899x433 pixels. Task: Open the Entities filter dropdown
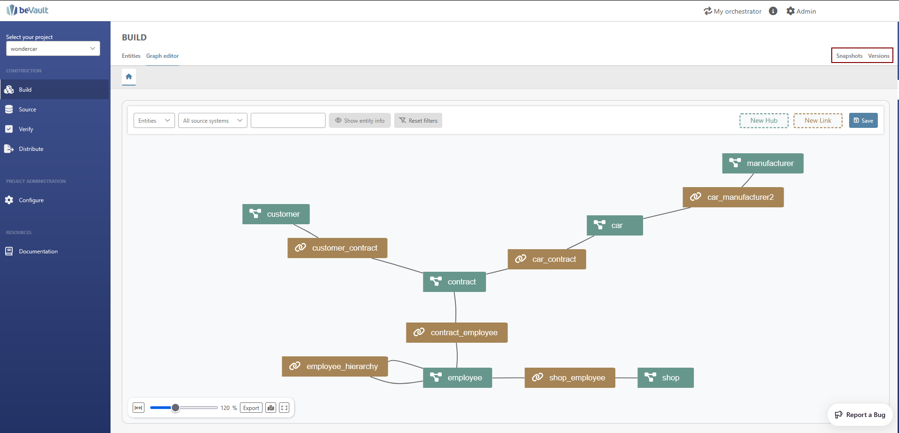coord(154,121)
